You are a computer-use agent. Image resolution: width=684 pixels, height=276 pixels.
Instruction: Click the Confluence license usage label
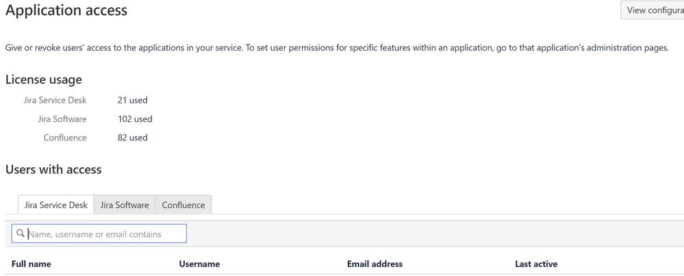click(65, 138)
